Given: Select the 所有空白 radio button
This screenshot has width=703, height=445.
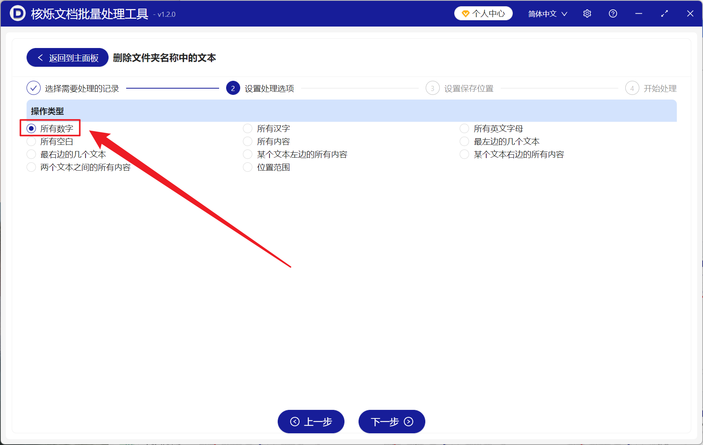Looking at the screenshot, I should [x=31, y=141].
